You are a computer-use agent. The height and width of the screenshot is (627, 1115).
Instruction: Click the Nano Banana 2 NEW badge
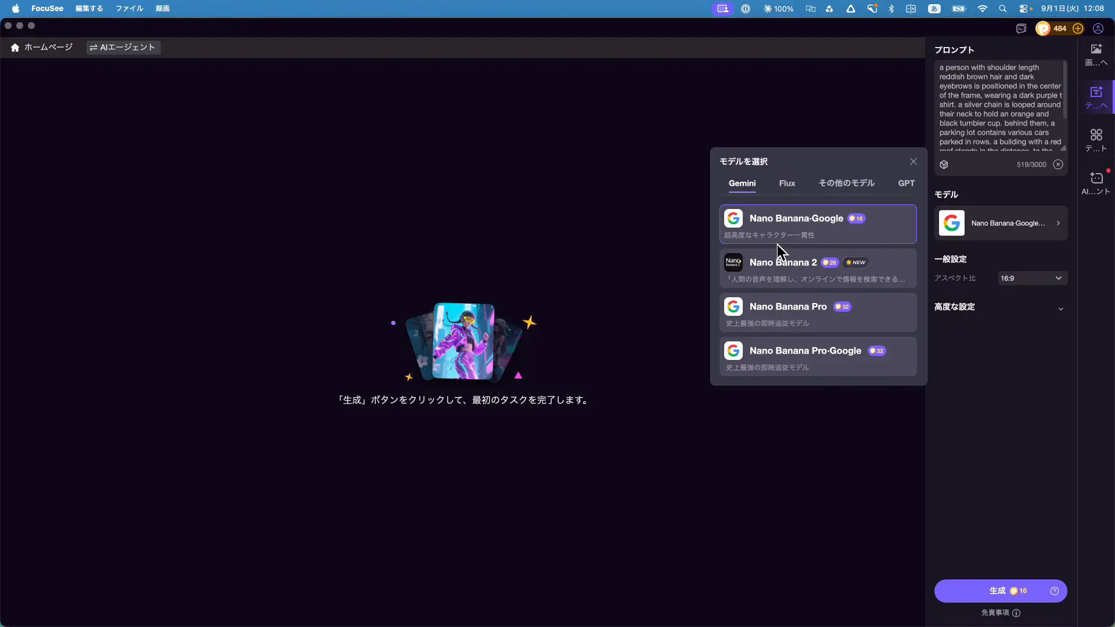coord(855,262)
